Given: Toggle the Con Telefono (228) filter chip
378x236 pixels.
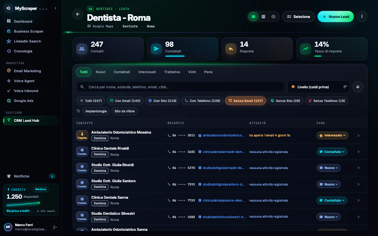Looking at the screenshot, I should click(203, 101).
